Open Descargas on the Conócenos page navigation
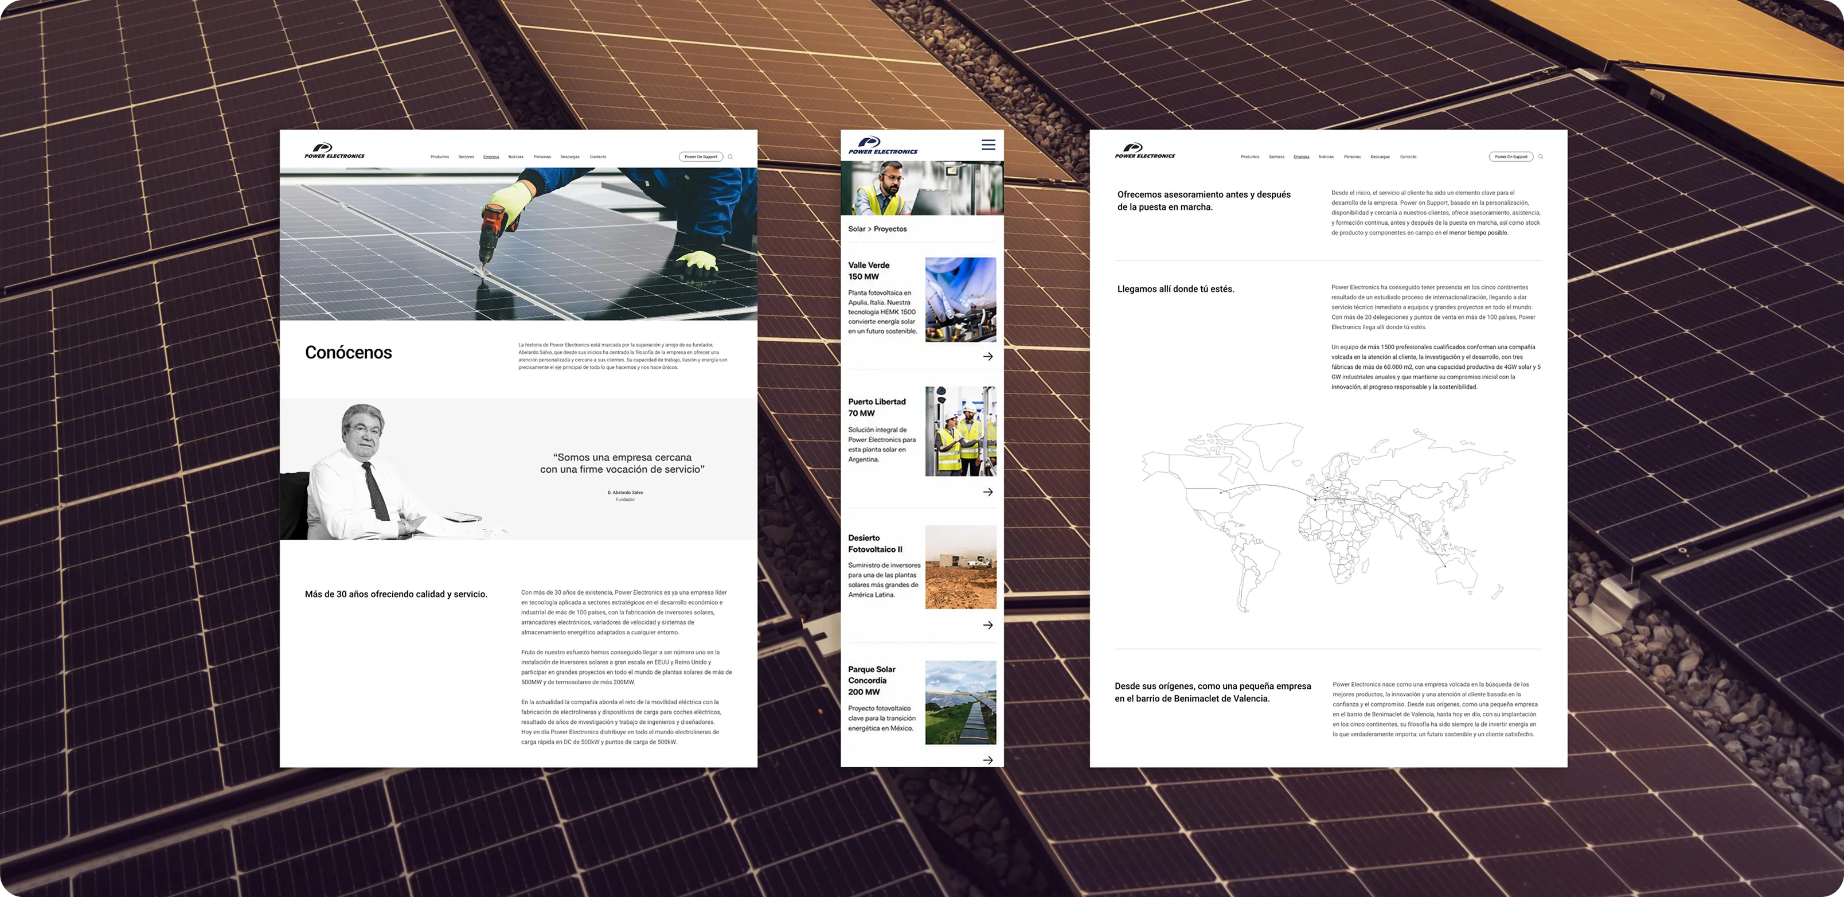The height and width of the screenshot is (897, 1844). pyautogui.click(x=570, y=157)
